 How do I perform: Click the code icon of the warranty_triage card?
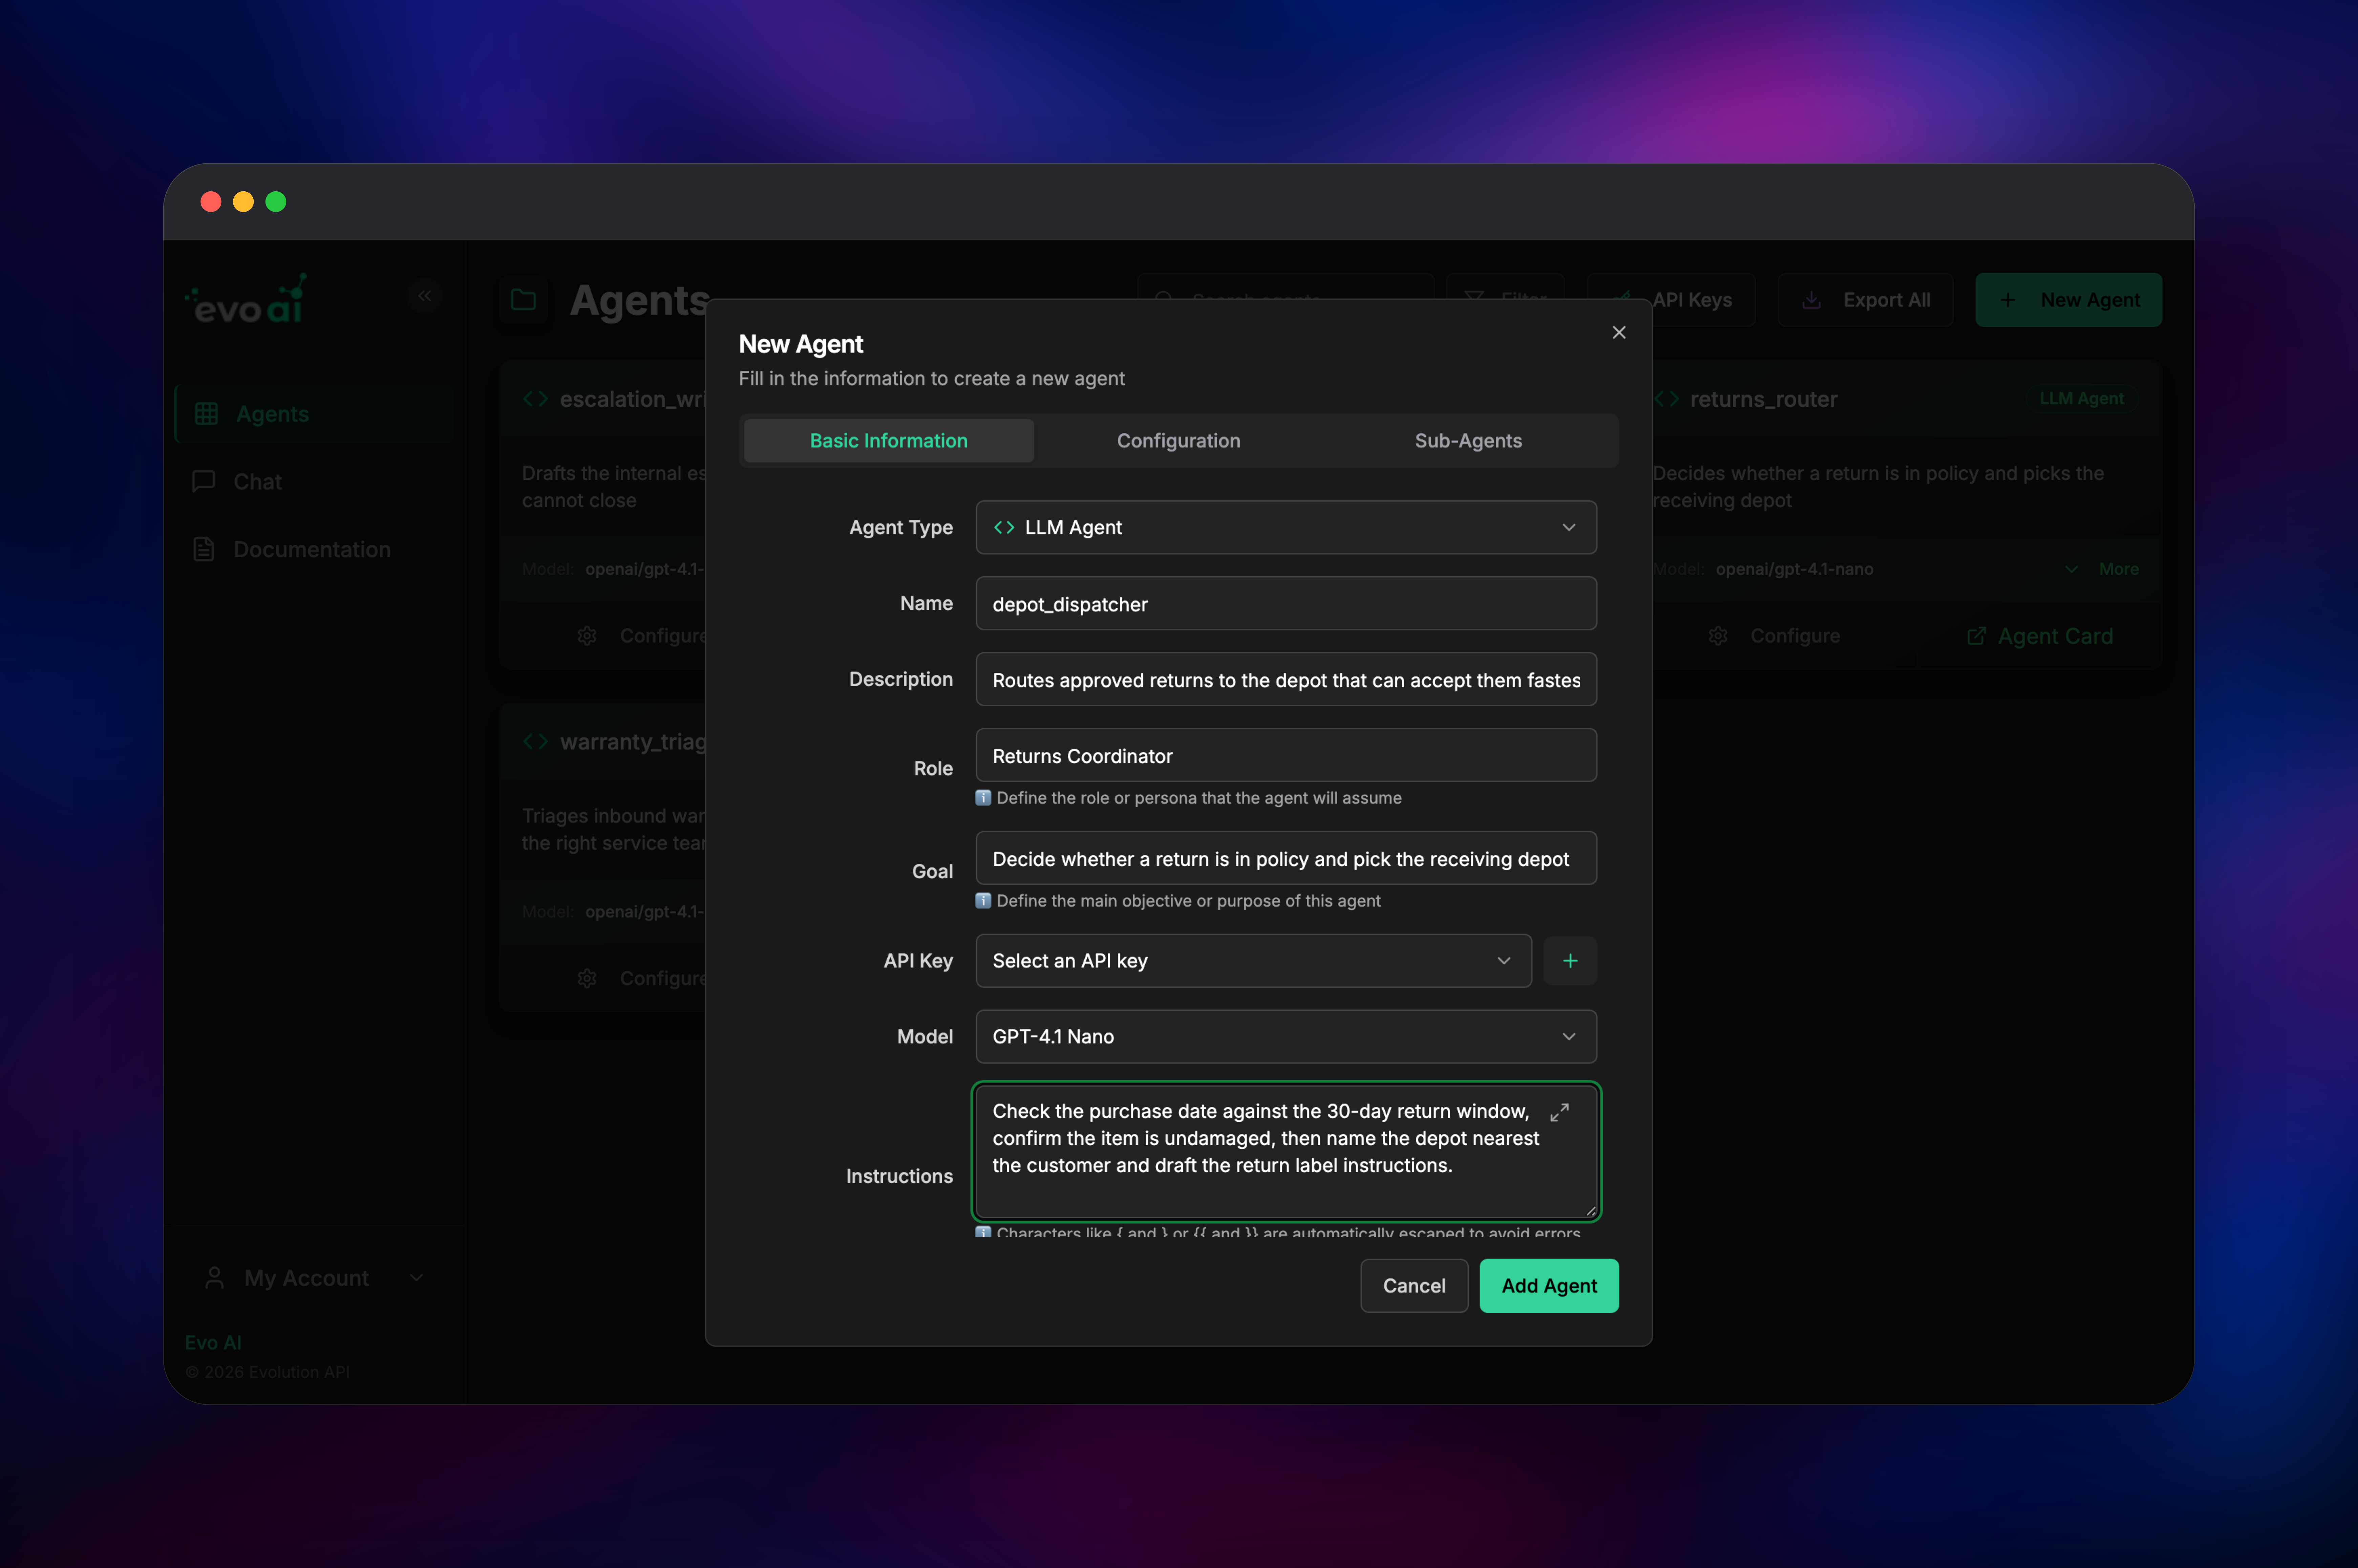pos(535,742)
